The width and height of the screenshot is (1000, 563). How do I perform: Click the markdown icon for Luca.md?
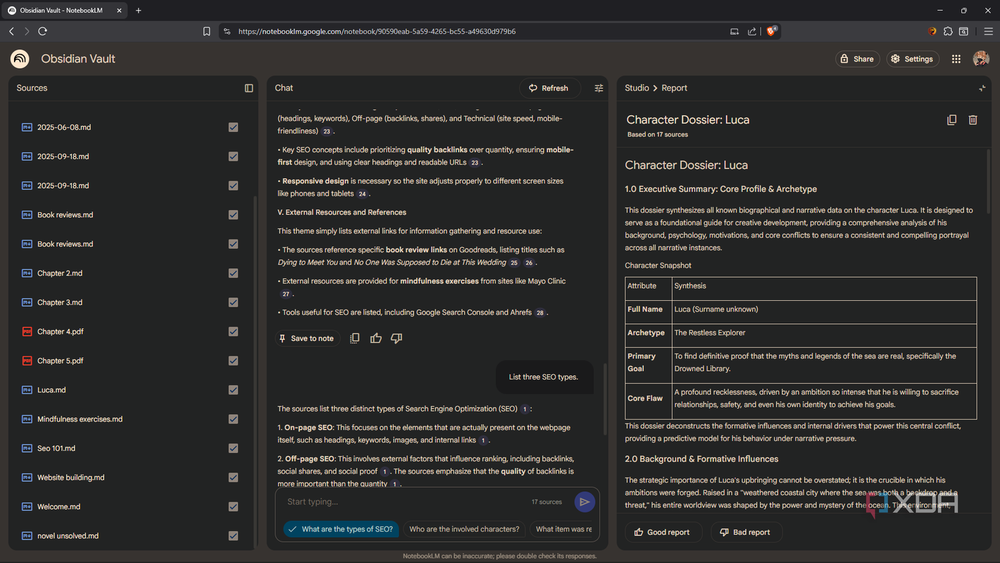(x=27, y=390)
